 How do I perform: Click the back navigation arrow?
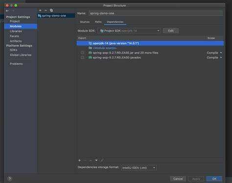click(x=7, y=11)
